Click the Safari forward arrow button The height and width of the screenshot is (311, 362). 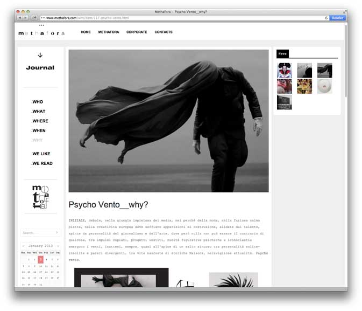[x=26, y=18]
